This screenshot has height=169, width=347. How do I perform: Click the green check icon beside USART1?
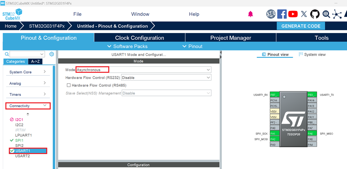(12, 151)
